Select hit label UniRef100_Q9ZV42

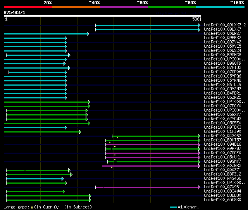(x=222, y=42)
